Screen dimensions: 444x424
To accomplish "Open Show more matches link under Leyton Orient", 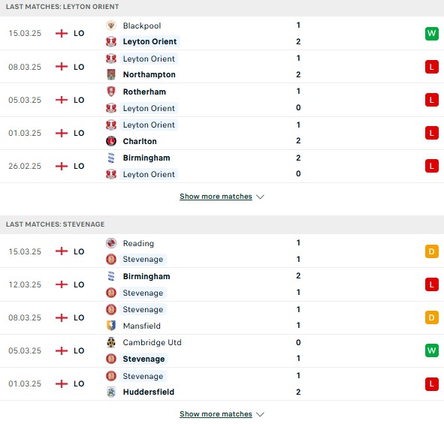I will click(216, 197).
